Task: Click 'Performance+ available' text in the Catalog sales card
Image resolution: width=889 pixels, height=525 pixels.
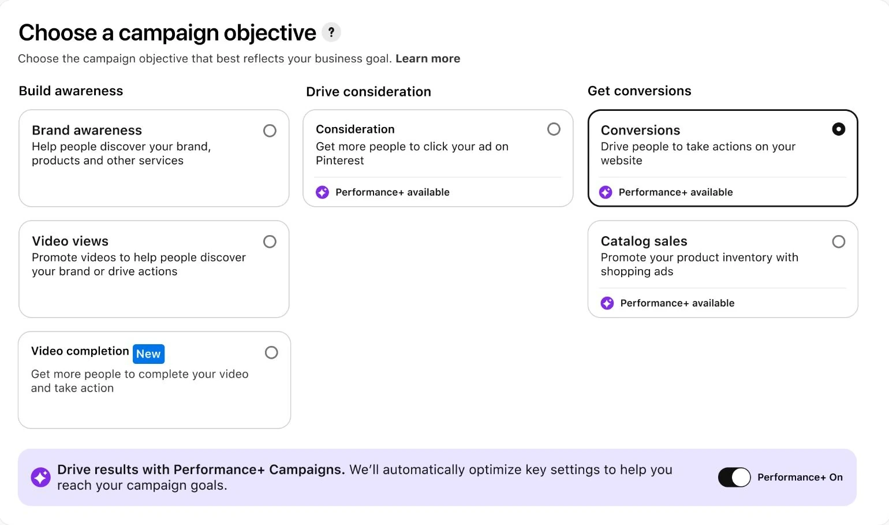Action: point(678,303)
